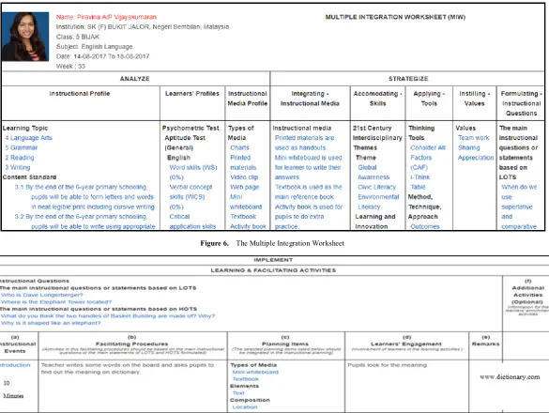Click 'Word skills (WS)' entry
Viewport: 549px width, 413px height.
[x=193, y=167]
